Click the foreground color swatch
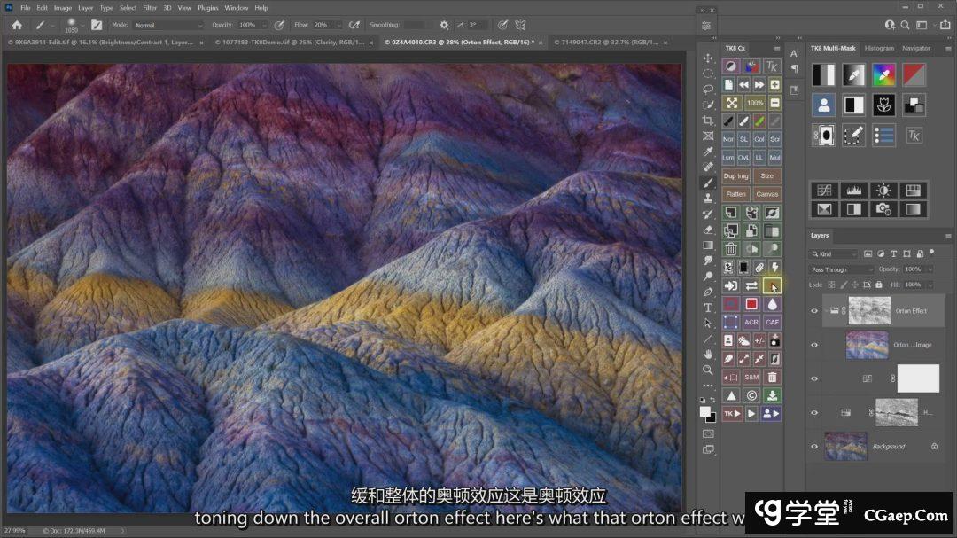This screenshot has width=957, height=538. (705, 411)
